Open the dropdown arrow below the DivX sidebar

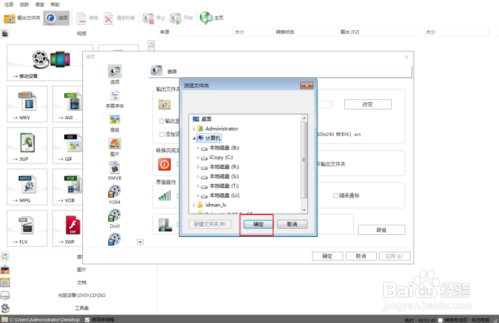140,242
